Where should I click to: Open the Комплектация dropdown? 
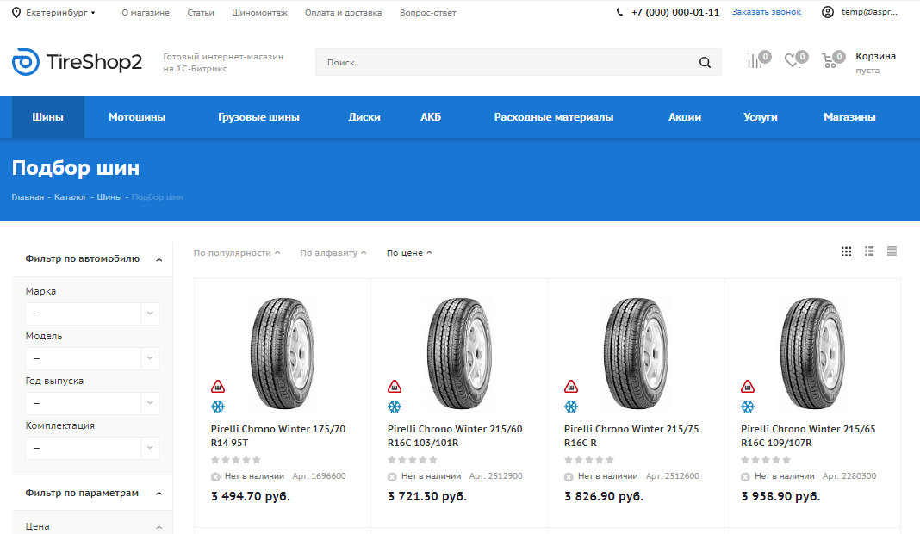(x=92, y=448)
